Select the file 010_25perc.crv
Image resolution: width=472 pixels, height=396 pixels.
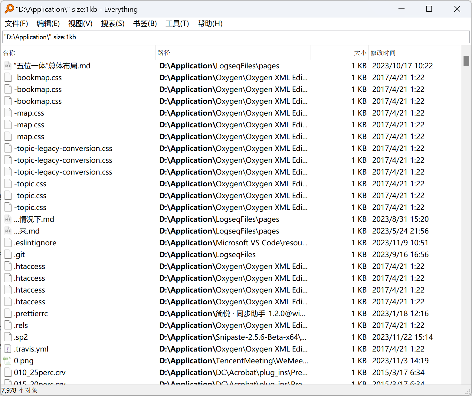coord(40,373)
